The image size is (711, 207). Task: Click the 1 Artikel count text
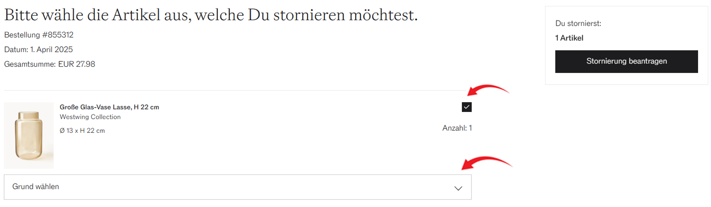click(569, 38)
